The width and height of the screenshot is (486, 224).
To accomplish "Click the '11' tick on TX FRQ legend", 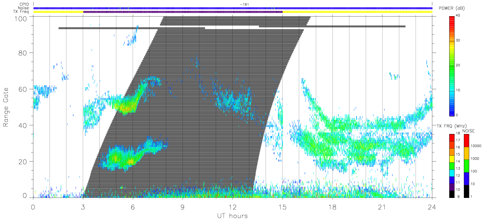I will [458, 182].
